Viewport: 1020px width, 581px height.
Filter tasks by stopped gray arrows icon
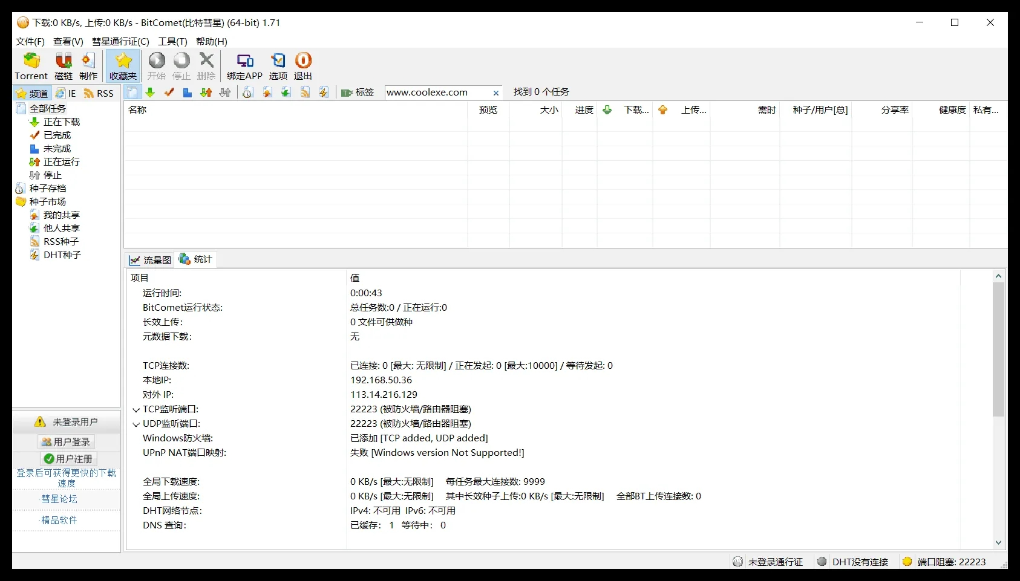(x=225, y=93)
